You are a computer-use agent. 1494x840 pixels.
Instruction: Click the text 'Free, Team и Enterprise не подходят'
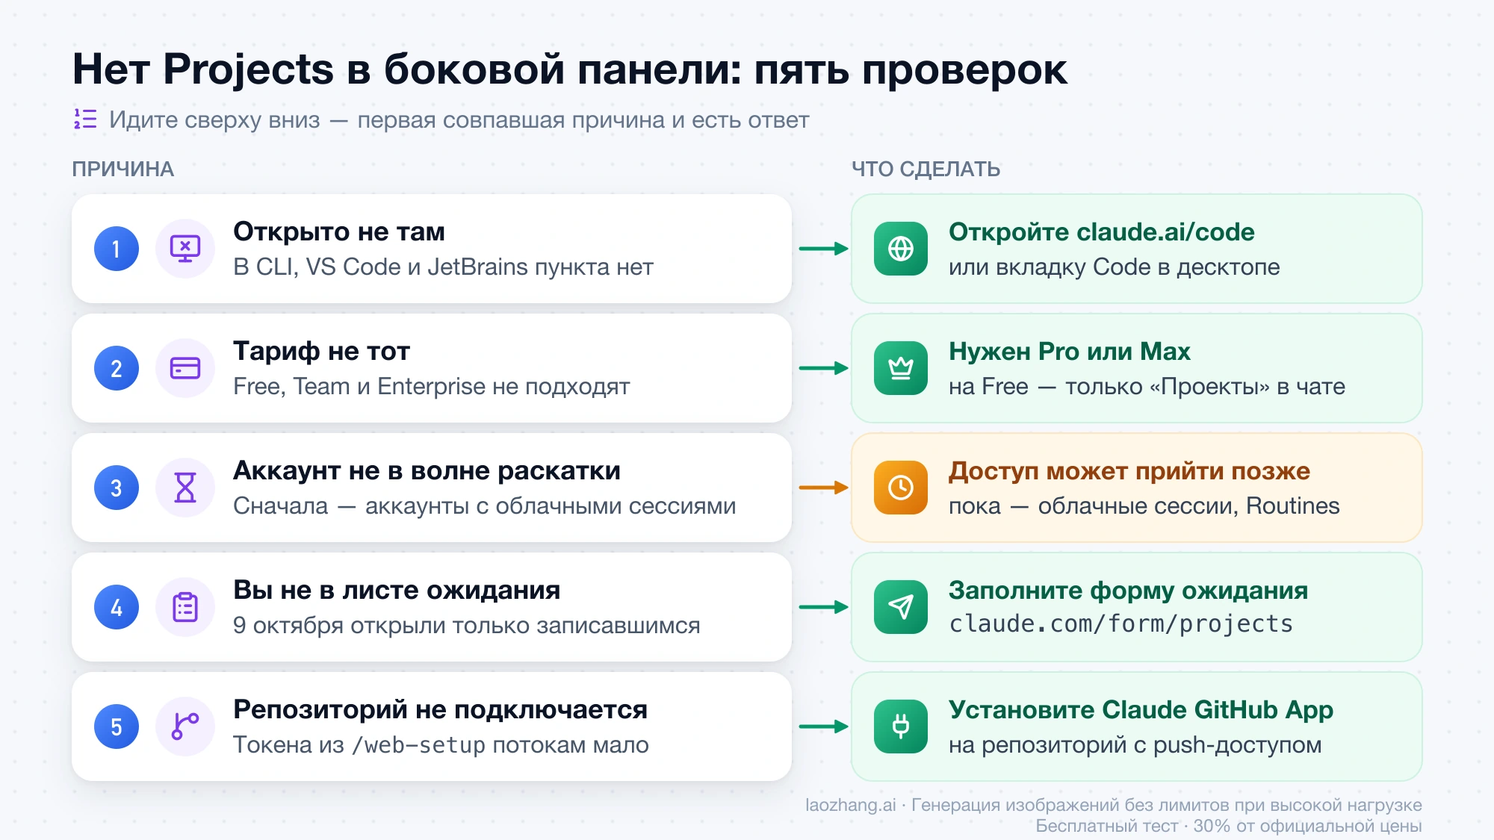point(431,386)
